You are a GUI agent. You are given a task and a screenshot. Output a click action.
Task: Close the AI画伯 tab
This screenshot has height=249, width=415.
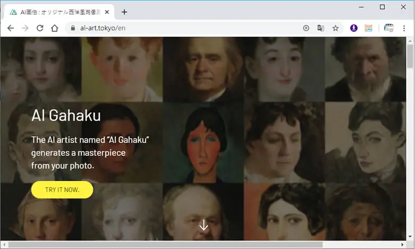click(x=107, y=12)
